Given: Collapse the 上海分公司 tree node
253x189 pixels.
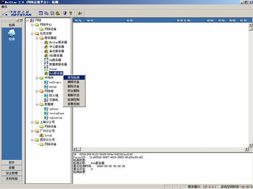Looking at the screenshot, I should pos(32,122).
